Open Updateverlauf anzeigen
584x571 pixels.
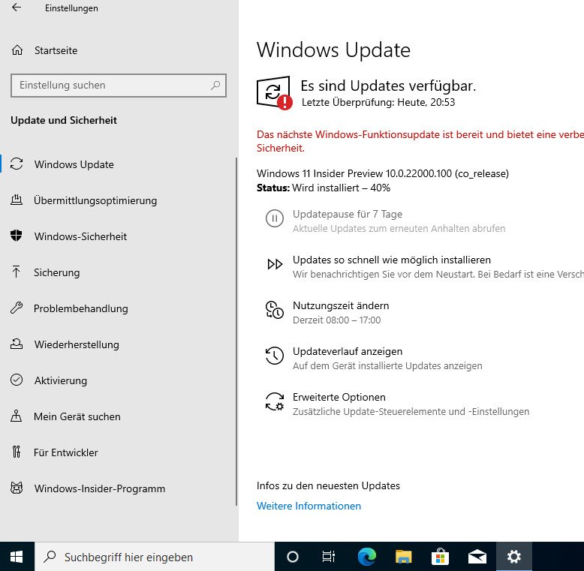(348, 351)
